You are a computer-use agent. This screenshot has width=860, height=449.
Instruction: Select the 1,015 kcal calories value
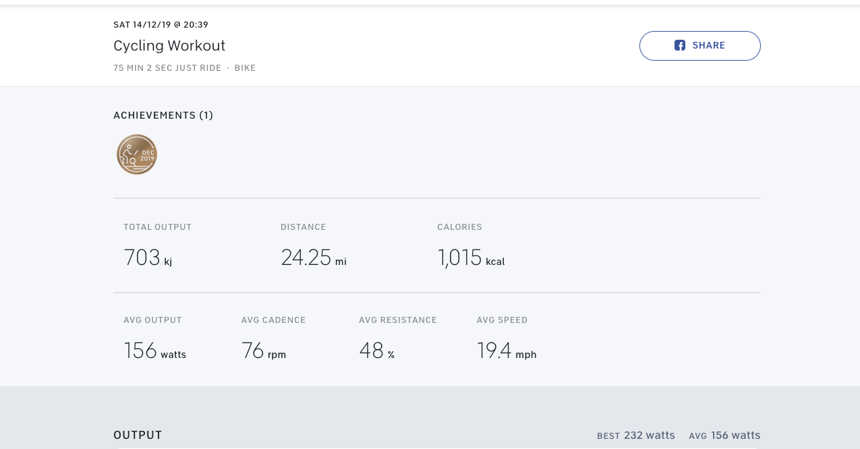click(x=471, y=258)
